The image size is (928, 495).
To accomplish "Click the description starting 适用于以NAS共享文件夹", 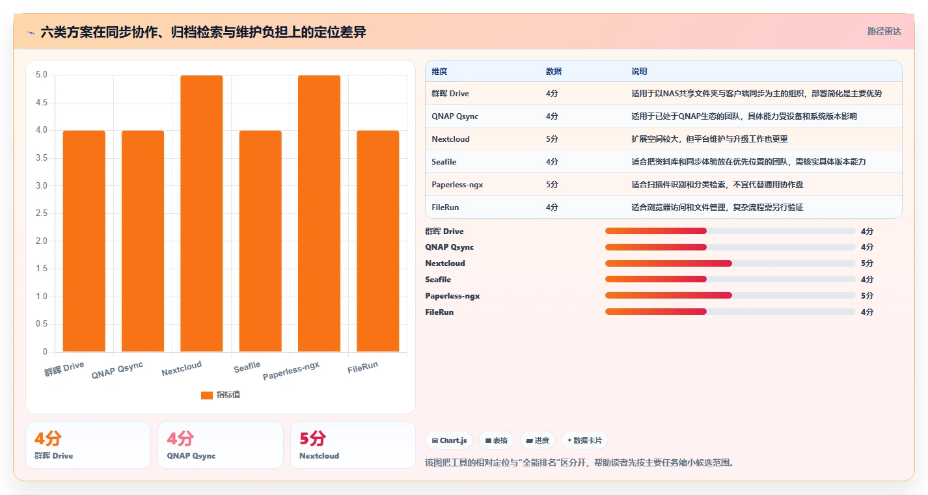I will pyautogui.click(x=757, y=94).
